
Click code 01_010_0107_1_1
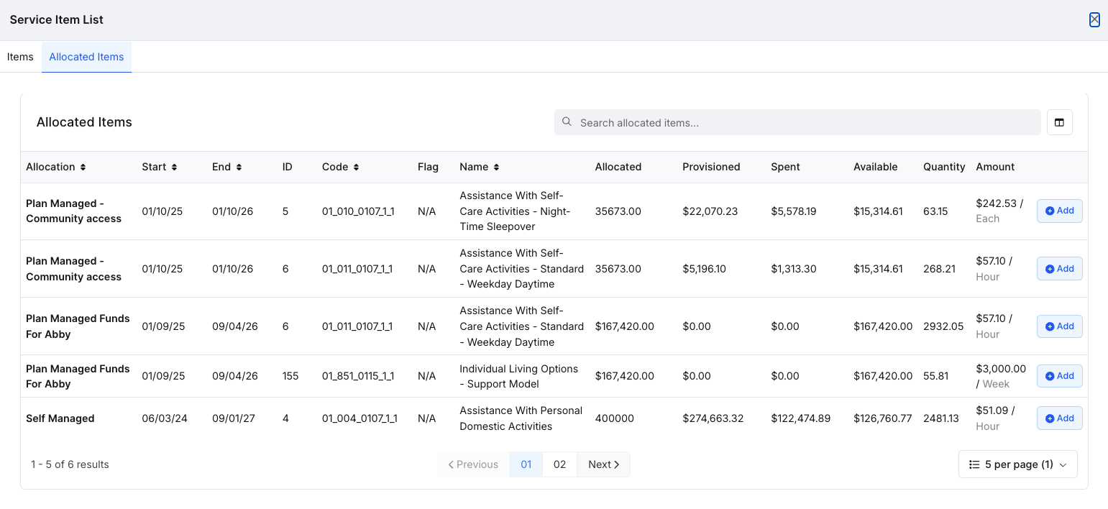pos(358,211)
